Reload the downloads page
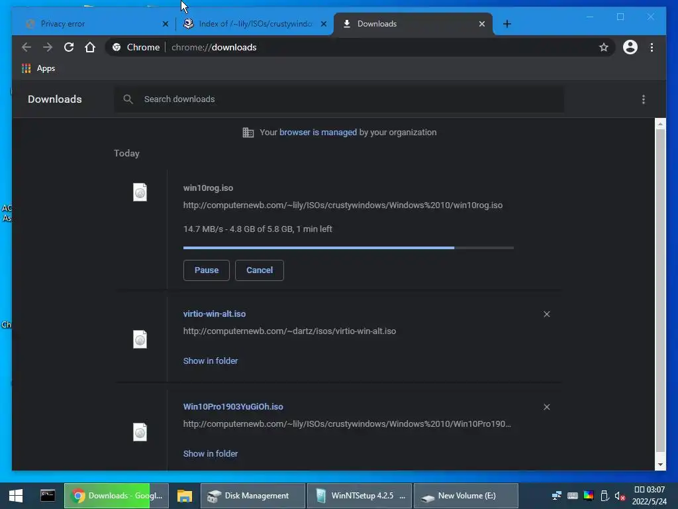The width and height of the screenshot is (678, 509). pyautogui.click(x=69, y=47)
